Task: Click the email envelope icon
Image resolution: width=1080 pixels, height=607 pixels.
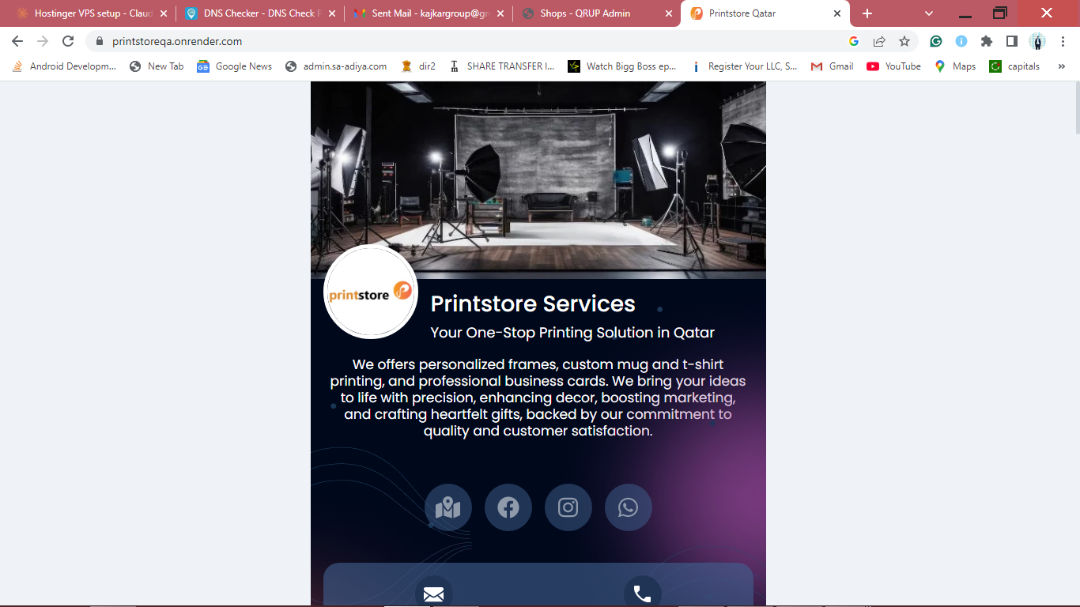Action: pyautogui.click(x=433, y=594)
